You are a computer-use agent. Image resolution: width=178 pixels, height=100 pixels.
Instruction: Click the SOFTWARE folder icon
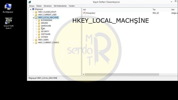(39, 34)
